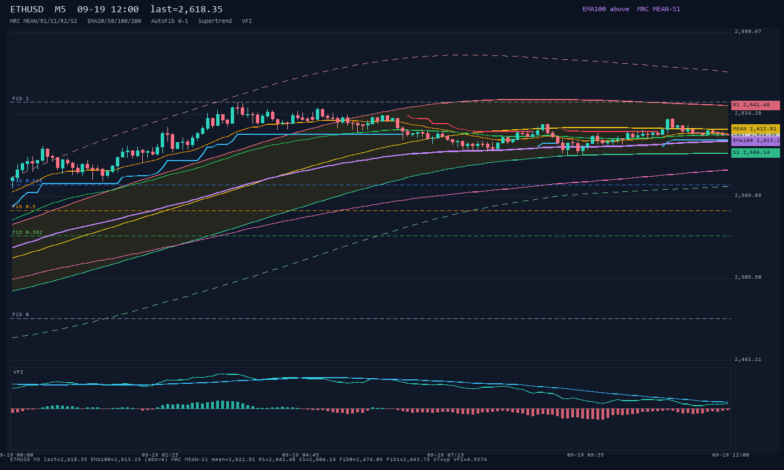This screenshot has width=784, height=470.
Task: Select the MEAN 2,622.81 price tag
Action: coord(755,129)
